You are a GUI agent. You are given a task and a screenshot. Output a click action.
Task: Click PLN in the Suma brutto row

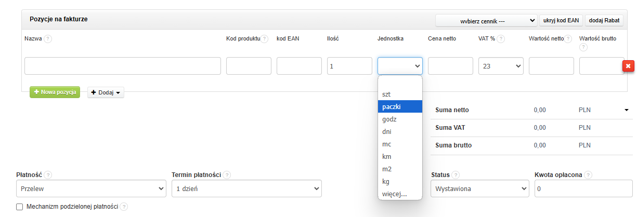click(585, 145)
